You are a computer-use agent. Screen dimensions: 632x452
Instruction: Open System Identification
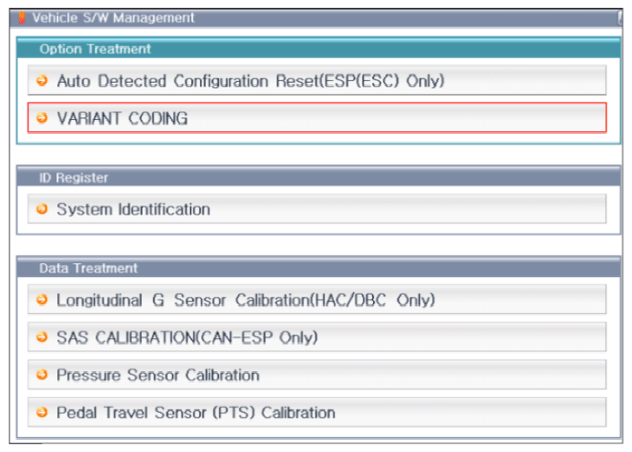[x=133, y=209]
